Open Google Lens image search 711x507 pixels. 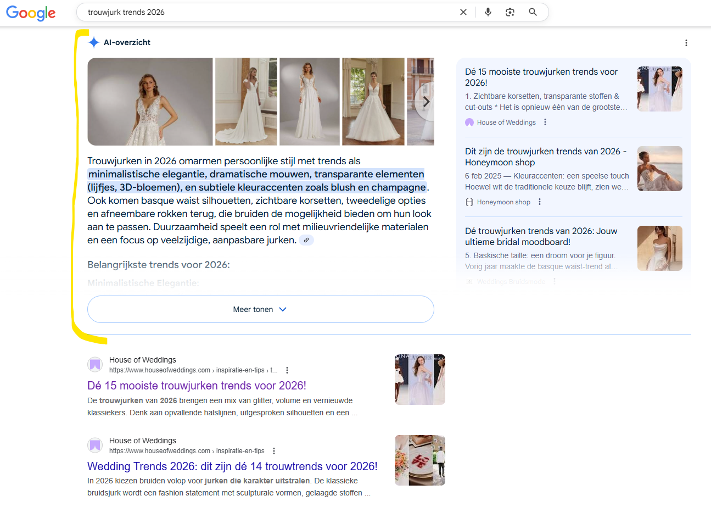(x=510, y=12)
